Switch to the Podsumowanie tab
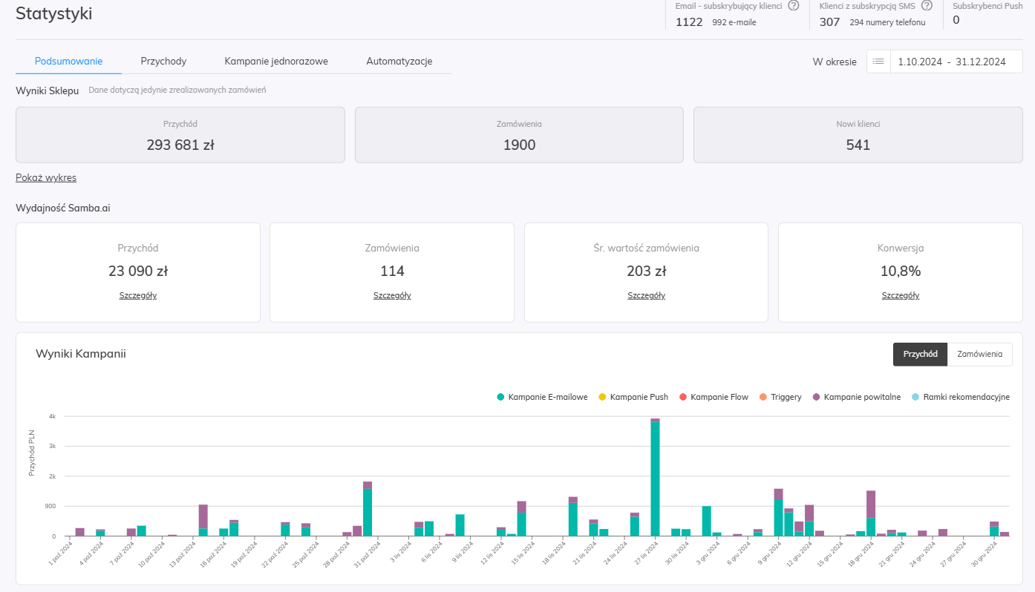Viewport: 1035px width, 592px height. (68, 62)
